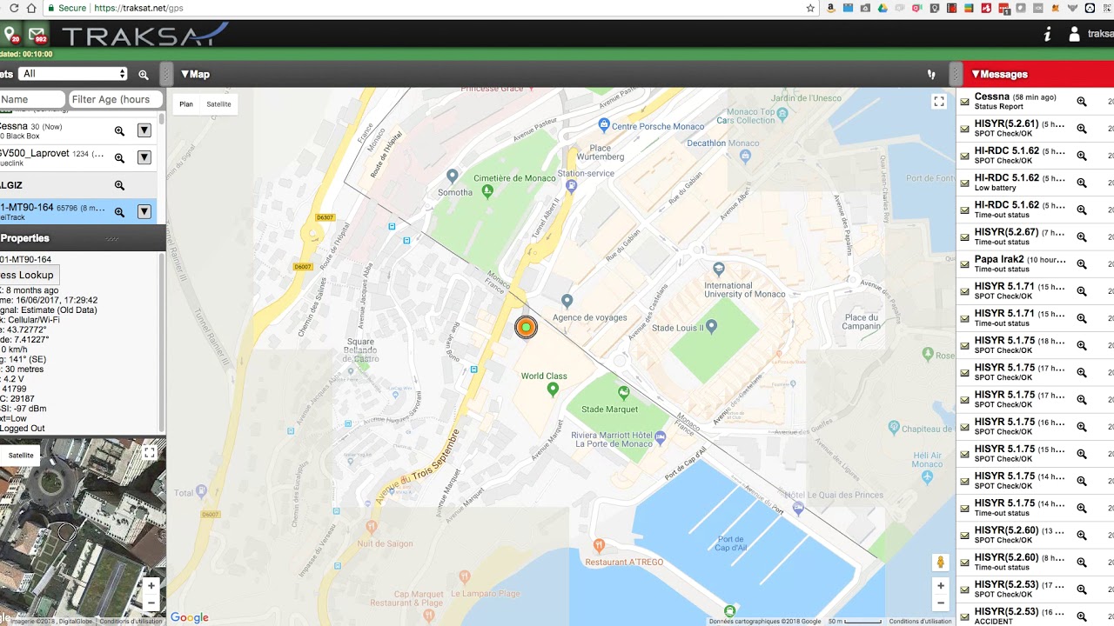
Task: Collapse the Map panel header
Action: pyautogui.click(x=196, y=74)
